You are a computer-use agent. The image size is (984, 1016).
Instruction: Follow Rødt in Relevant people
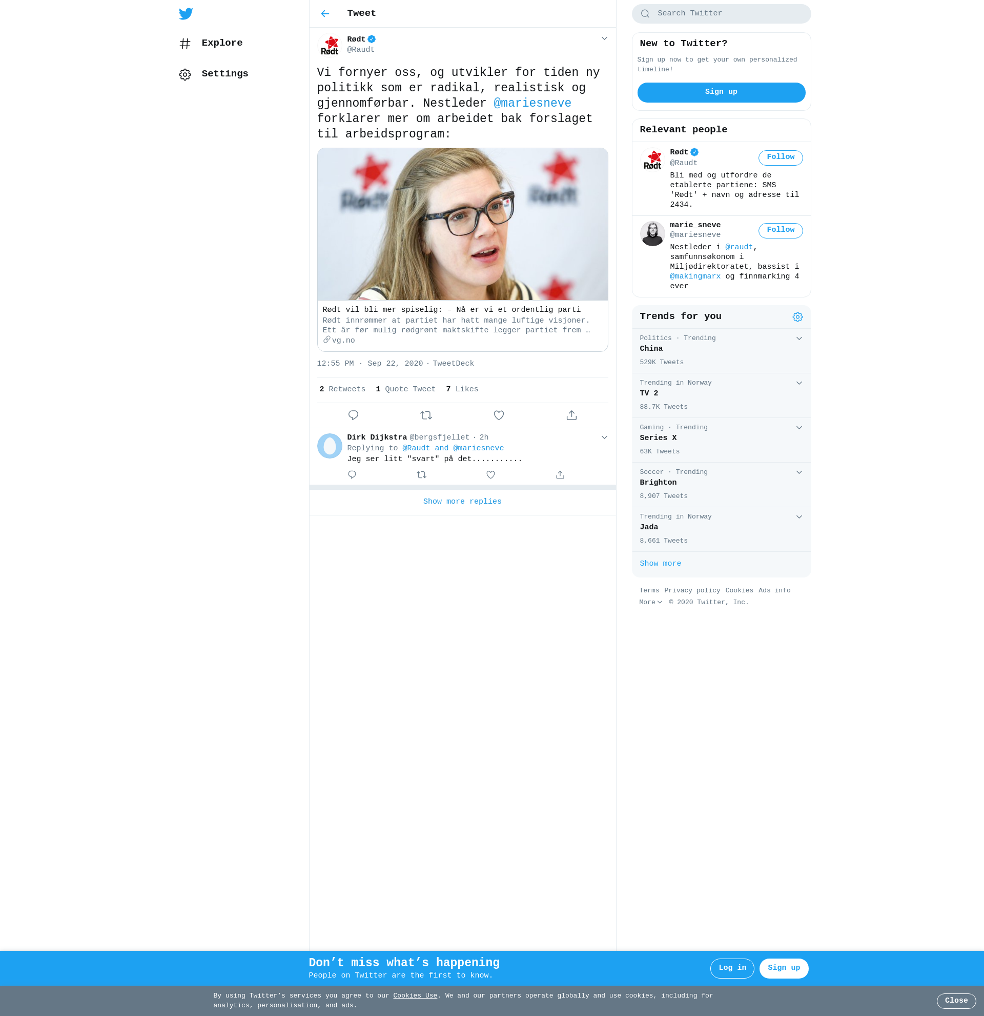[781, 157]
